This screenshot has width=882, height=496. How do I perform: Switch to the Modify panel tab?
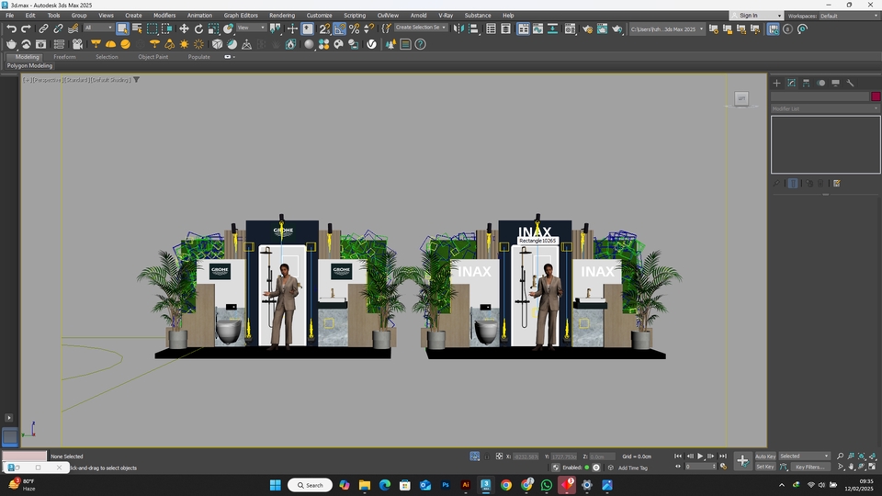tap(791, 83)
